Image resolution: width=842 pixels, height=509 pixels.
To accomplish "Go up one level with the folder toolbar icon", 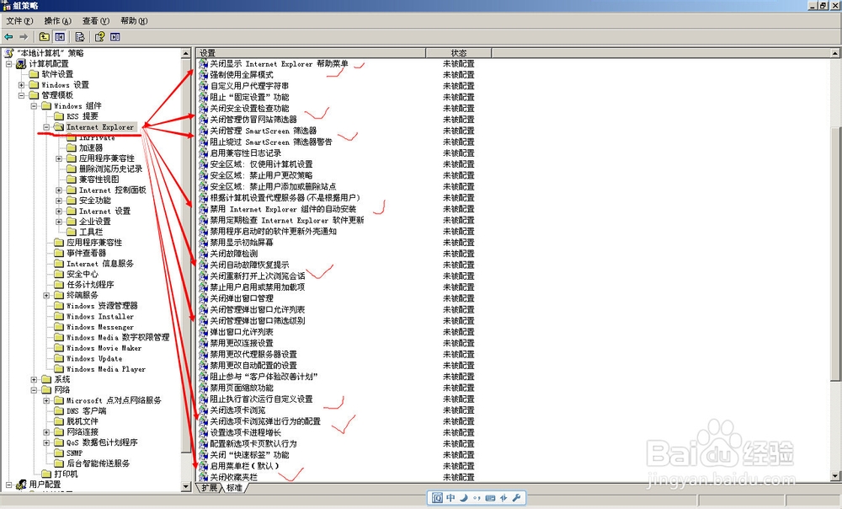I will [45, 36].
